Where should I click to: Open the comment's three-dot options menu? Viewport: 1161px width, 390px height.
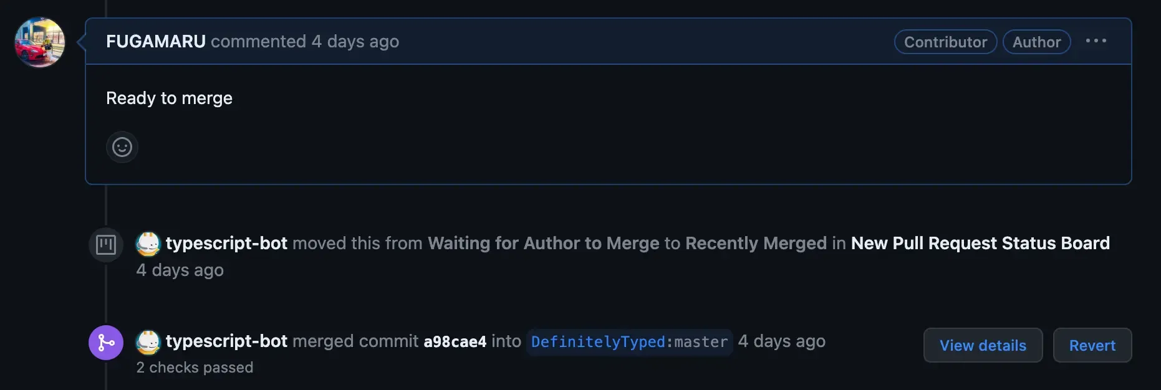coord(1096,41)
